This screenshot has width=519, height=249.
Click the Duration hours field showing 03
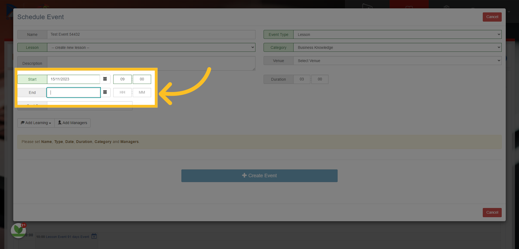pos(302,79)
